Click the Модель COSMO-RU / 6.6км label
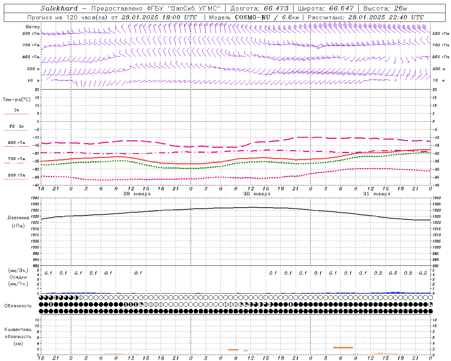The image size is (451, 361). (254, 17)
